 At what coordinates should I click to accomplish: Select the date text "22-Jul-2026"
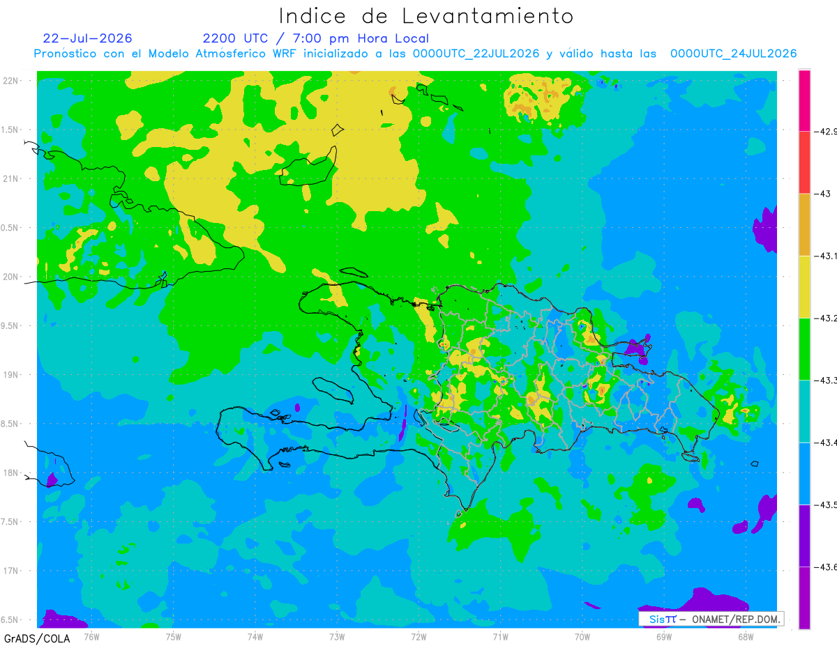(87, 38)
